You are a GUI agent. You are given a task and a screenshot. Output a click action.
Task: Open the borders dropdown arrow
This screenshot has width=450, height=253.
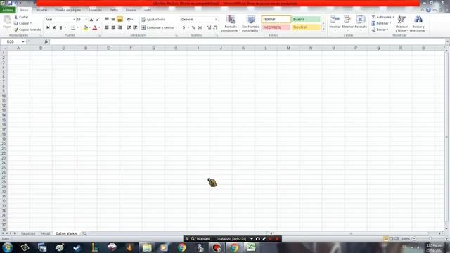click(77, 28)
